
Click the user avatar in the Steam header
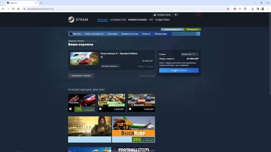point(198,16)
